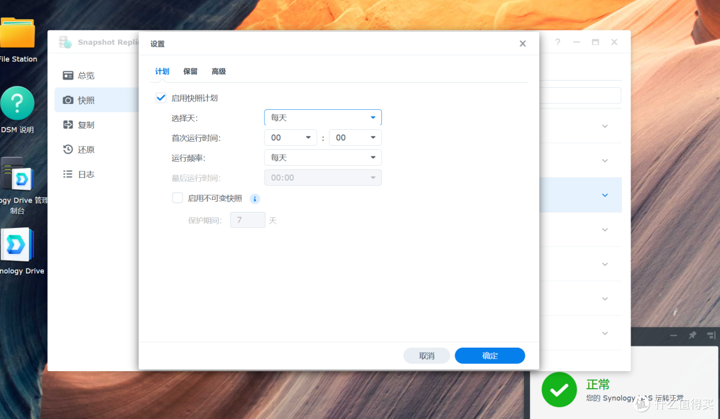Click the green check status icon
This screenshot has height=419, width=720.
(559, 390)
